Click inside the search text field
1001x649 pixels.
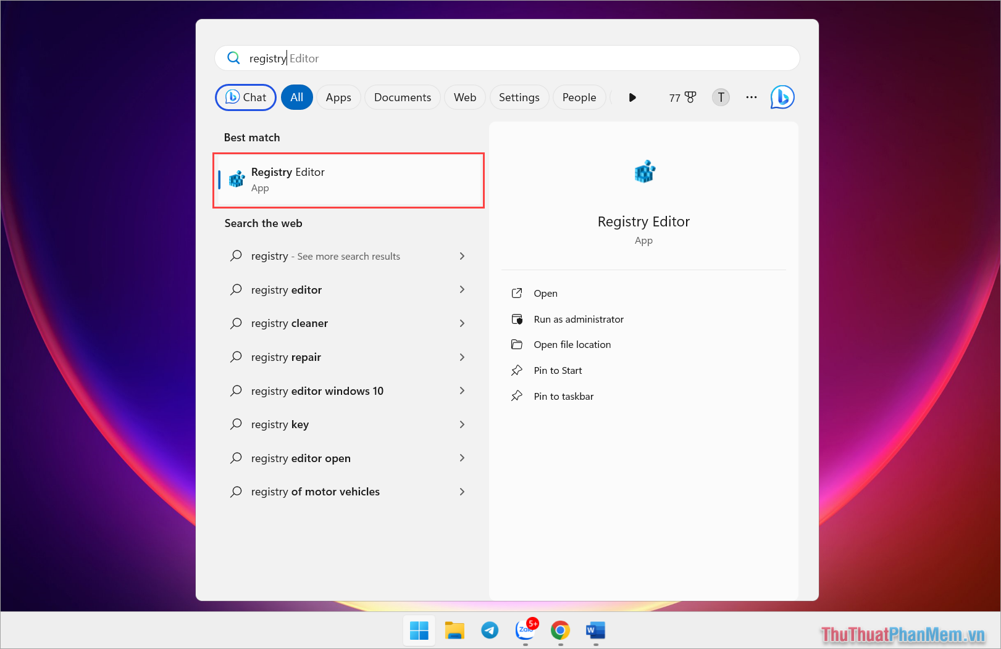click(x=432, y=57)
